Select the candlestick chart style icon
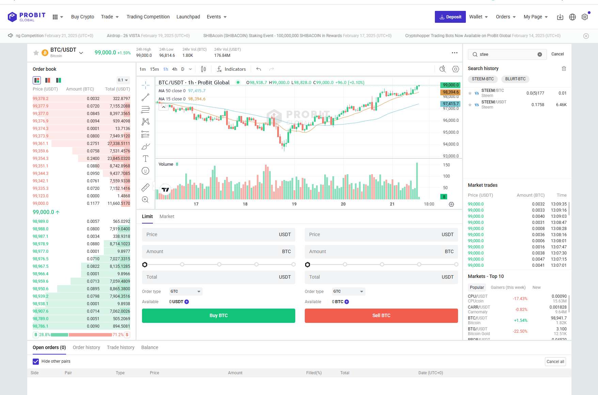The width and height of the screenshot is (598, 395). tap(203, 69)
